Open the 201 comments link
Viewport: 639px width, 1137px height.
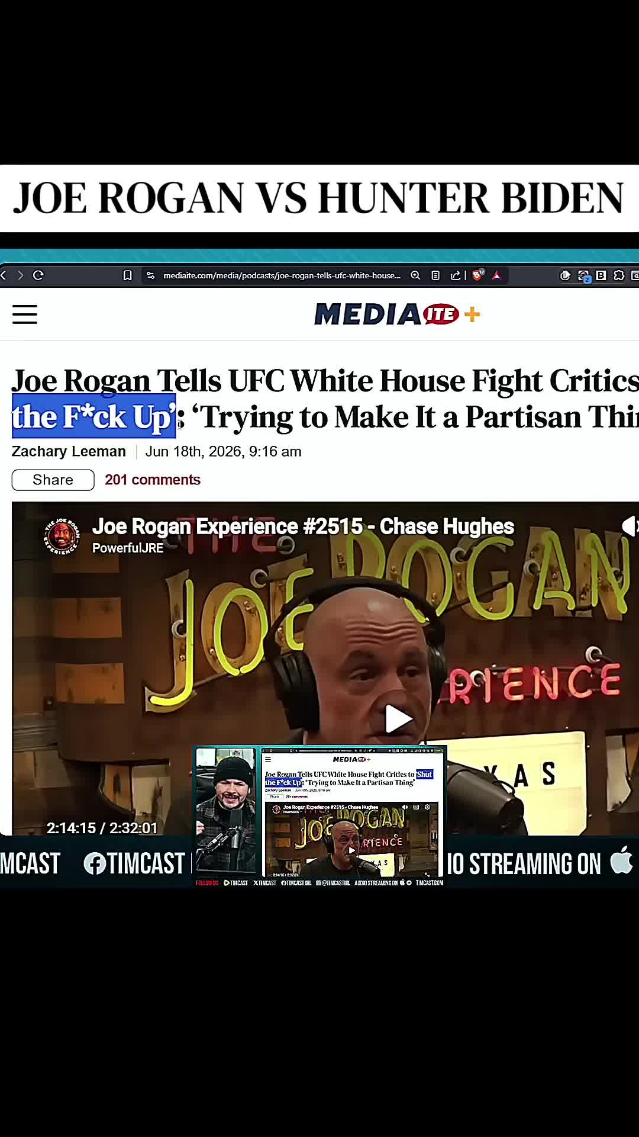click(x=153, y=480)
